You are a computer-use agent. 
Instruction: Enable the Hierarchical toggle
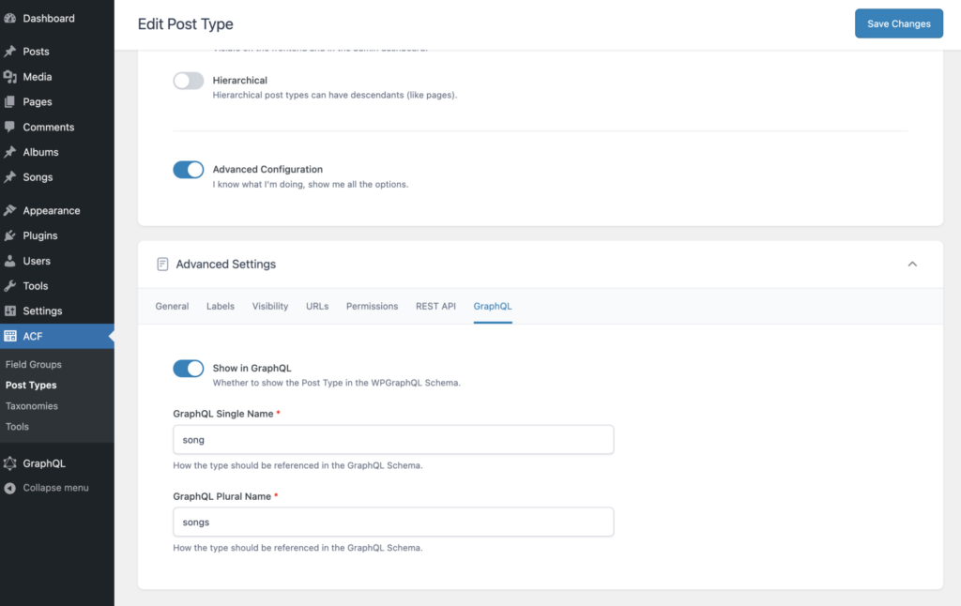(189, 81)
